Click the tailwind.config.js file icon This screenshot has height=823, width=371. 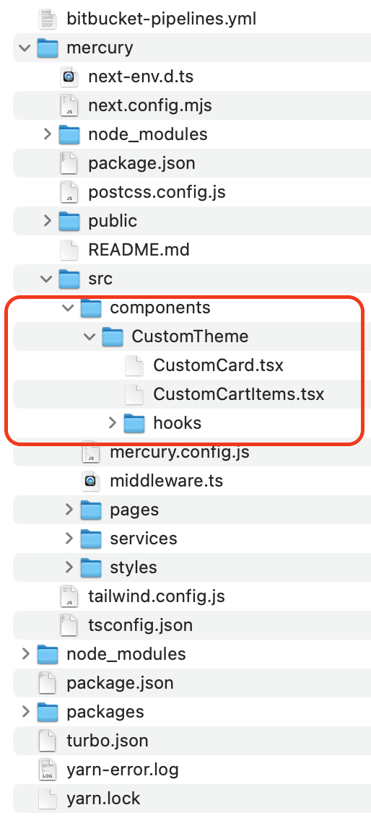69,596
